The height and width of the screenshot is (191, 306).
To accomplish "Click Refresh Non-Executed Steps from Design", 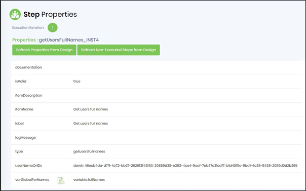I will tap(119, 50).
